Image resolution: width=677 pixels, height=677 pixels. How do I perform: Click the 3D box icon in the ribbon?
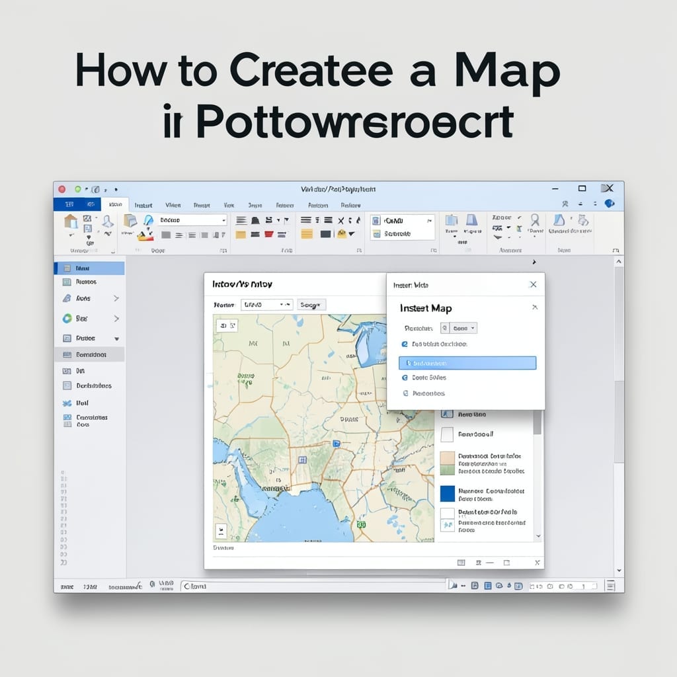point(130,221)
